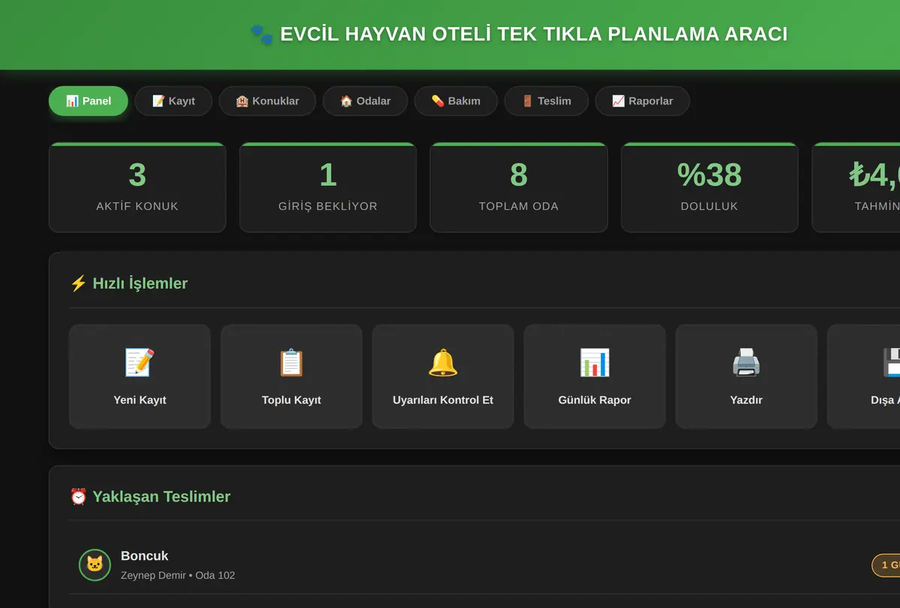Open the Kayıt tab
The height and width of the screenshot is (608, 900).
pos(173,101)
